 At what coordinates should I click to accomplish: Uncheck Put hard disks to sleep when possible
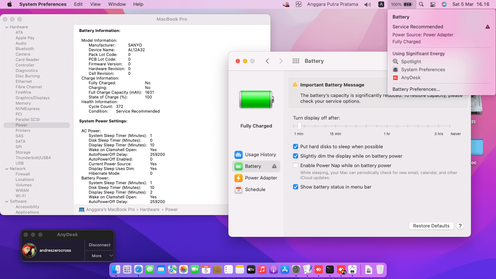tap(296, 147)
